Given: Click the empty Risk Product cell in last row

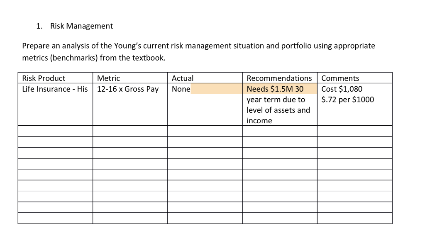Looking at the screenshot, I should [55, 218].
